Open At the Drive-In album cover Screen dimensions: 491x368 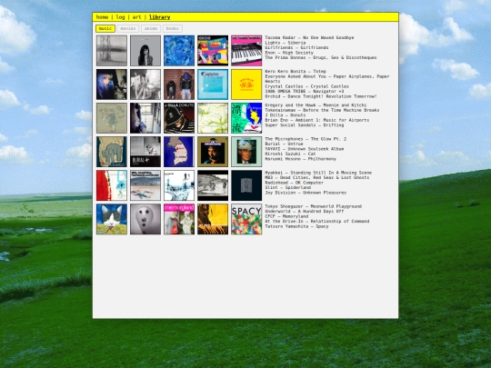tap(213, 219)
